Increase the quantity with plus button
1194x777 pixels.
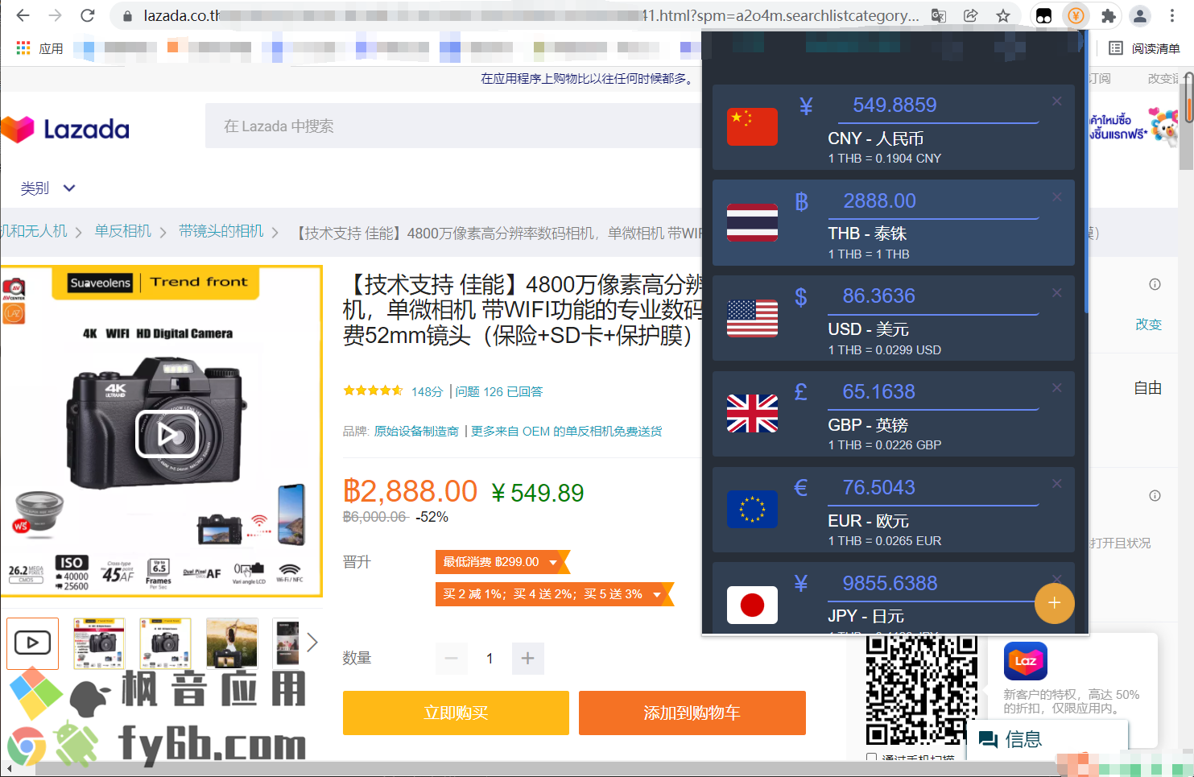point(527,659)
